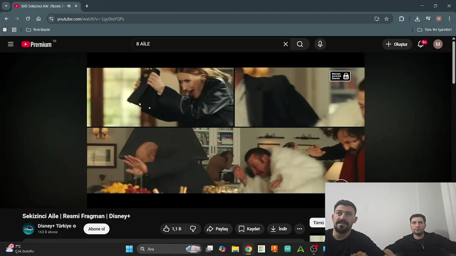Open Disney+ Türkiye channel name link
This screenshot has height=256, width=456.
55,226
